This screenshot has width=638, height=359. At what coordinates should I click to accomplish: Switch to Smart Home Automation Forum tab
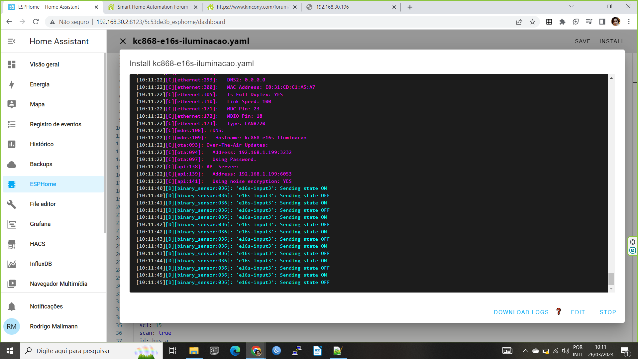(153, 7)
